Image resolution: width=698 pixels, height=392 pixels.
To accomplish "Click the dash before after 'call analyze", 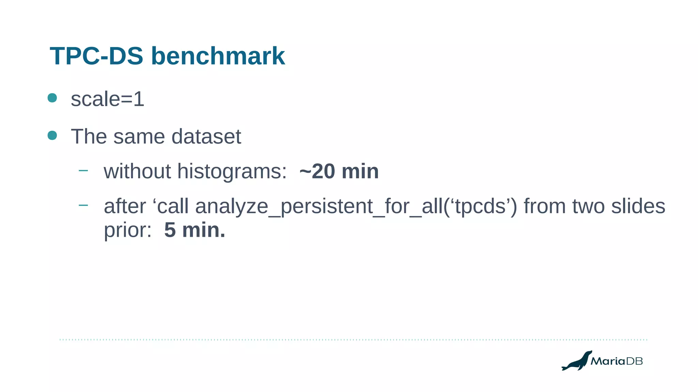I will tap(83, 205).
